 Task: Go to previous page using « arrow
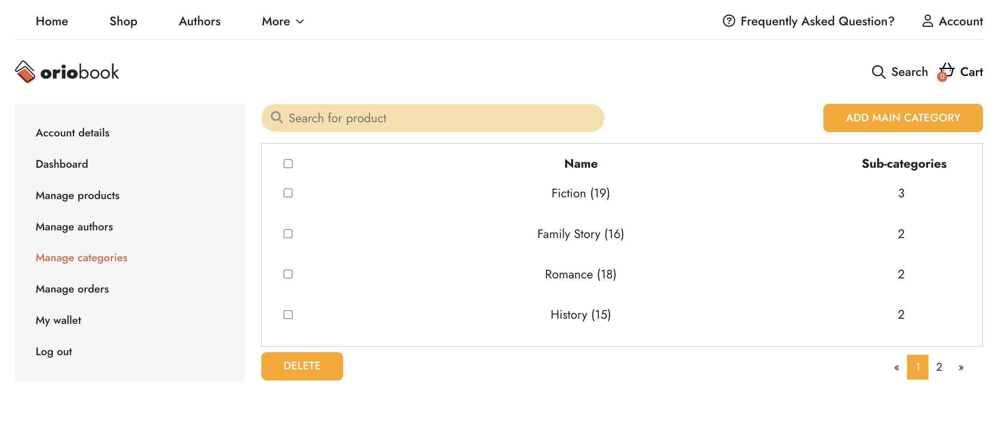tap(896, 367)
